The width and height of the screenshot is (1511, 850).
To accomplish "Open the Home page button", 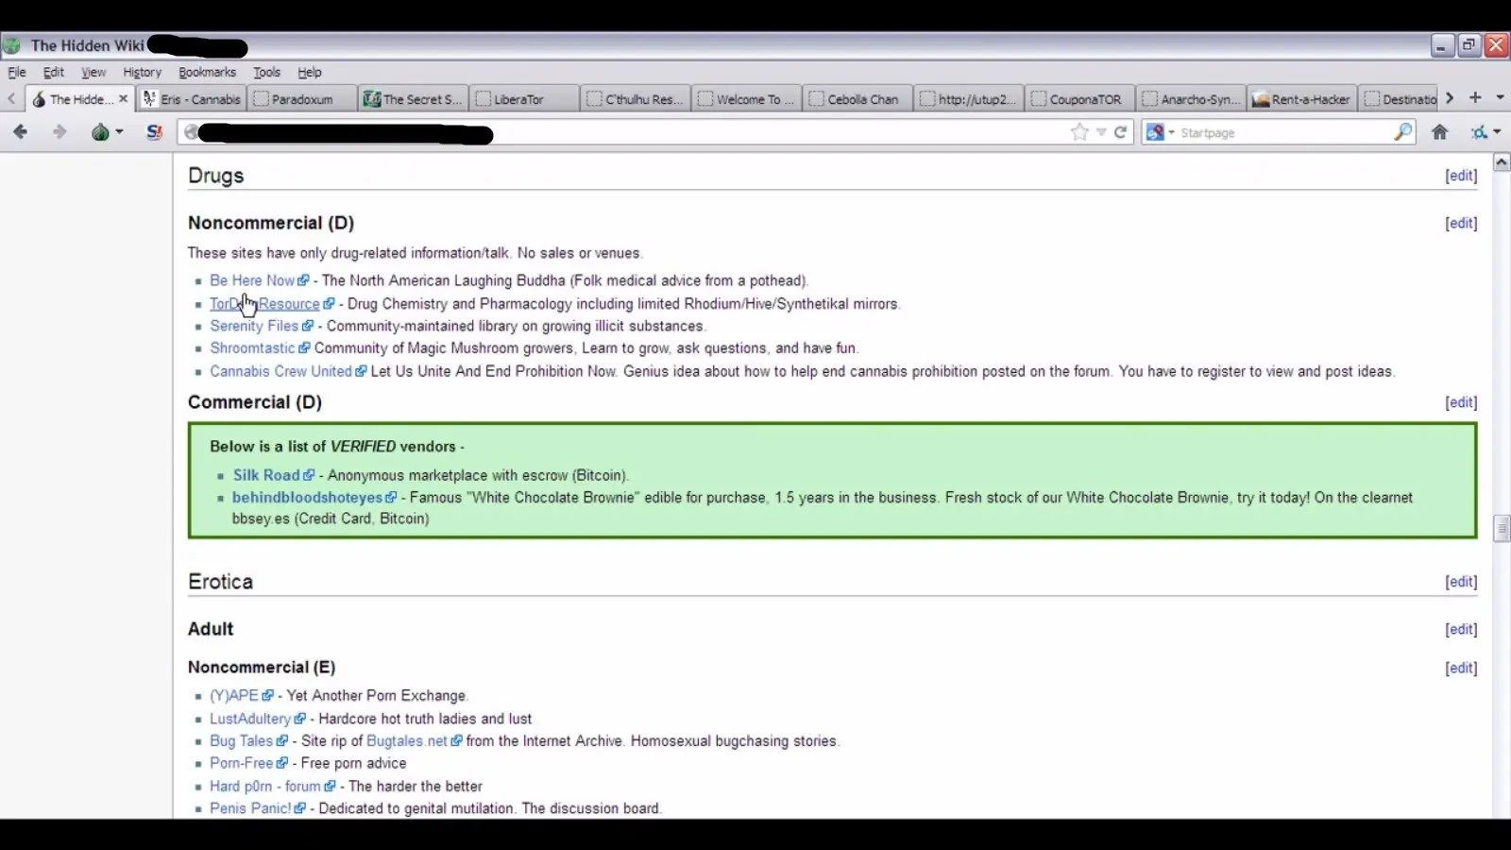I will [1439, 132].
